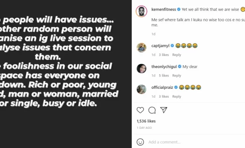245x148 pixels.
Task: Like the post with the heart icon
Action: click(x=140, y=110)
